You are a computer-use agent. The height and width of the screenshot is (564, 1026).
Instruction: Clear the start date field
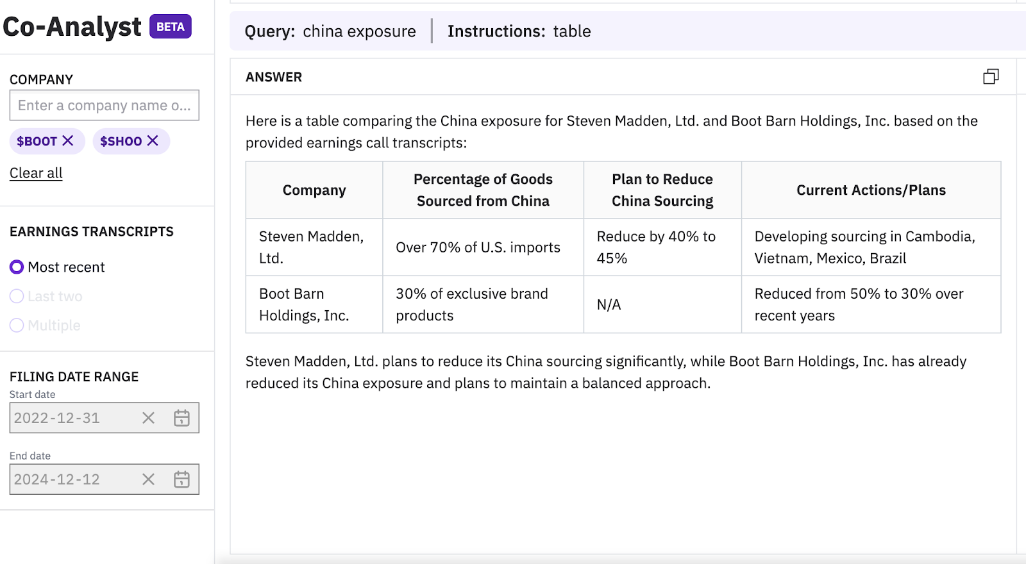pyautogui.click(x=148, y=418)
